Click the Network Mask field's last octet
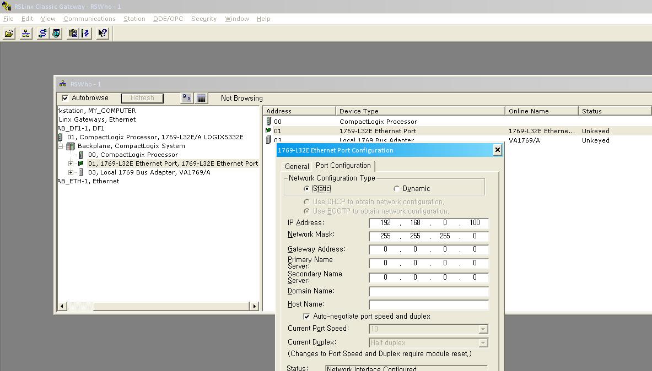652x371 pixels. coord(475,236)
